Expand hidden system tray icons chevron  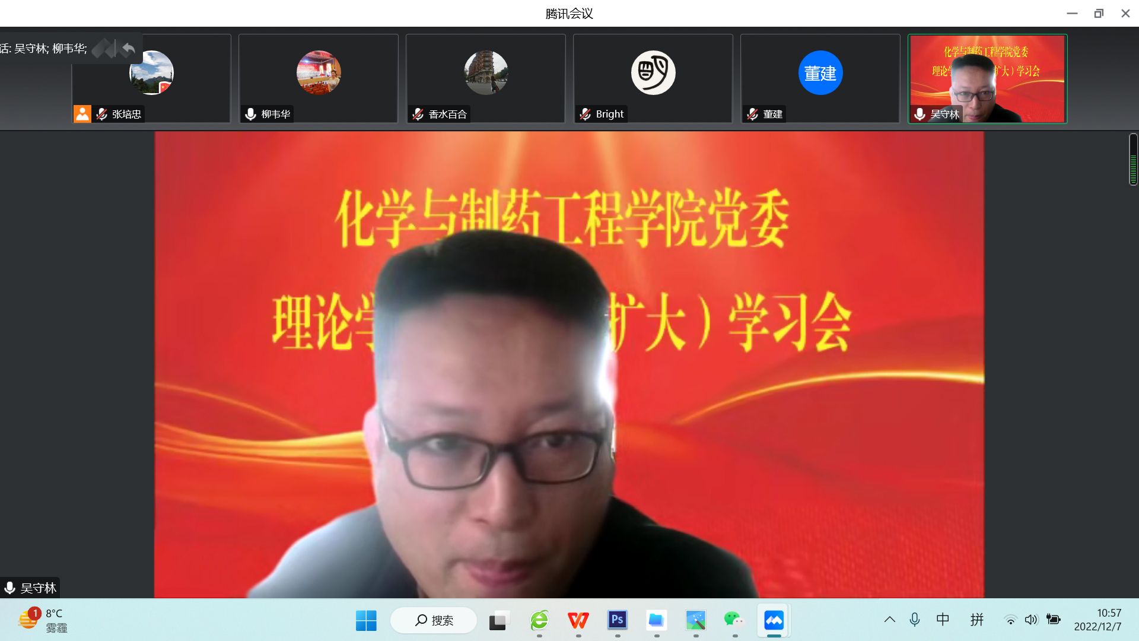click(x=889, y=620)
